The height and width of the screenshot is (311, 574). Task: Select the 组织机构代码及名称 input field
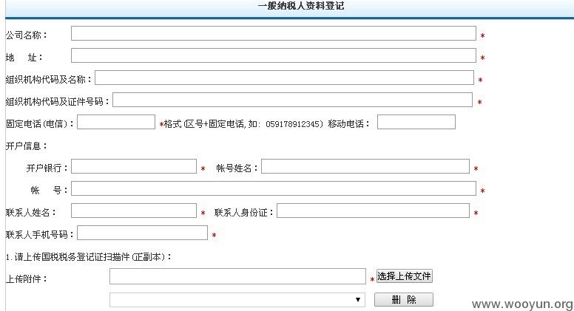(285, 78)
